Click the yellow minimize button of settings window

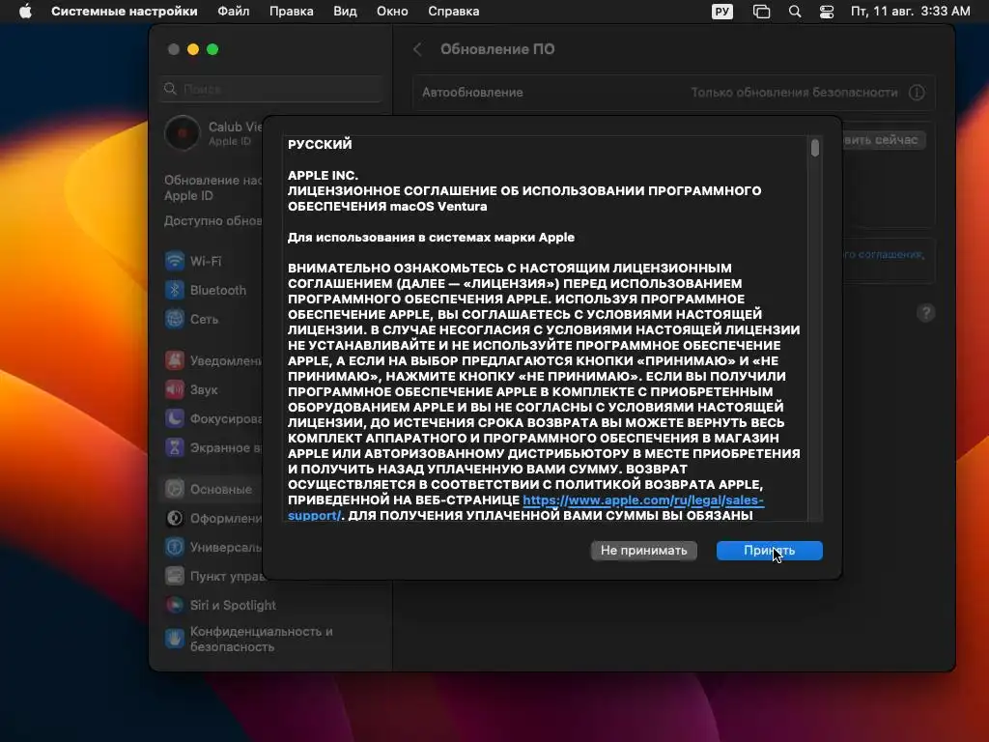[x=193, y=49]
